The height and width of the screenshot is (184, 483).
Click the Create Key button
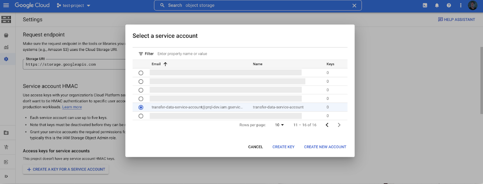pyautogui.click(x=283, y=147)
